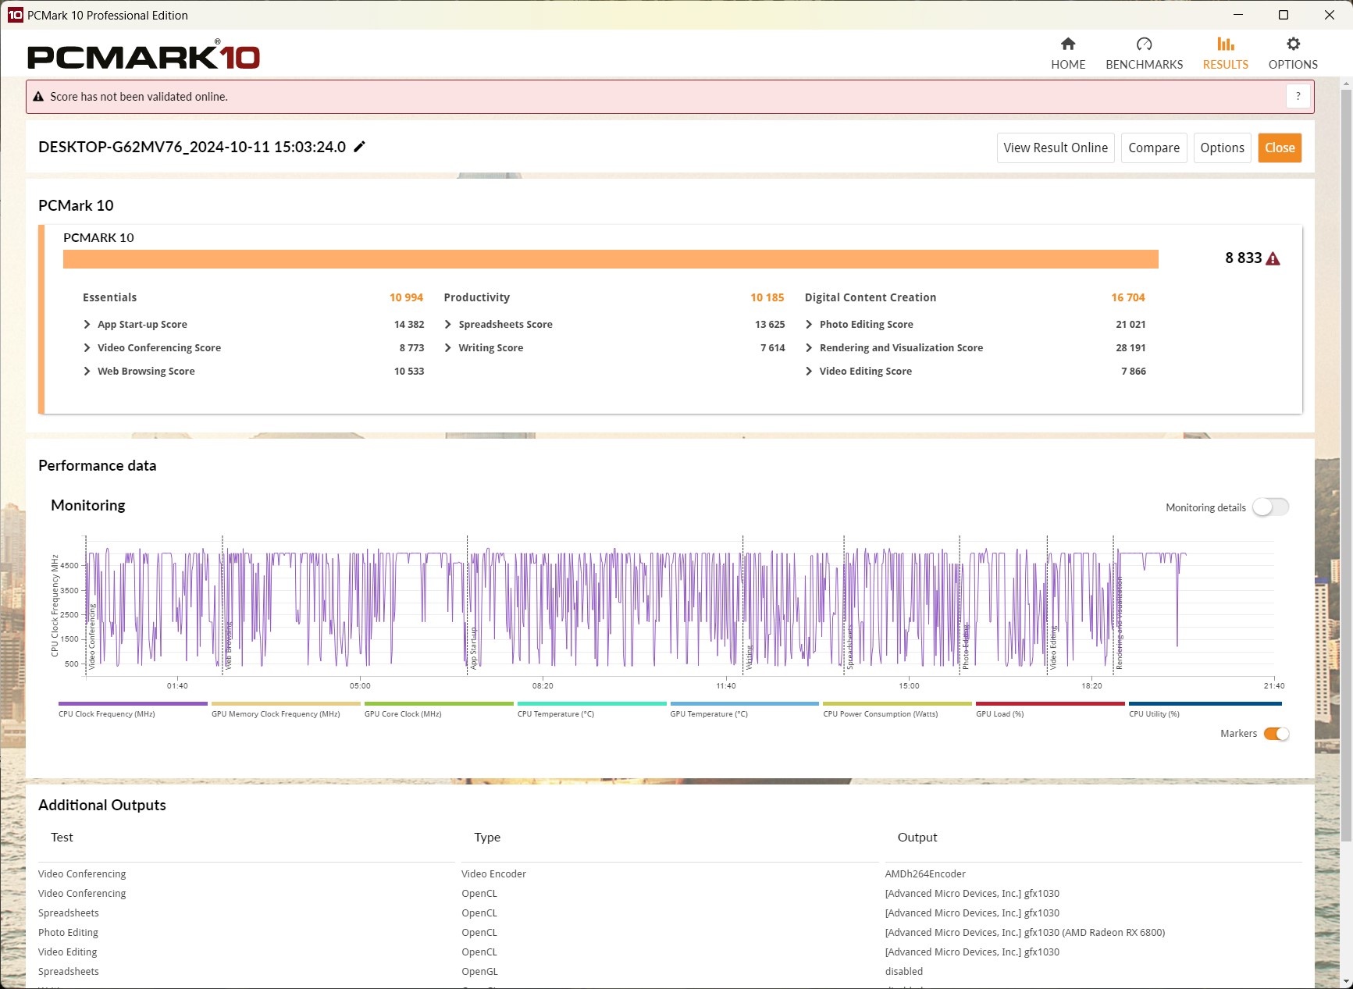Screen dimensions: 1353x989
Task: Select the GPU Core Clock legend swatch
Action: click(x=439, y=703)
